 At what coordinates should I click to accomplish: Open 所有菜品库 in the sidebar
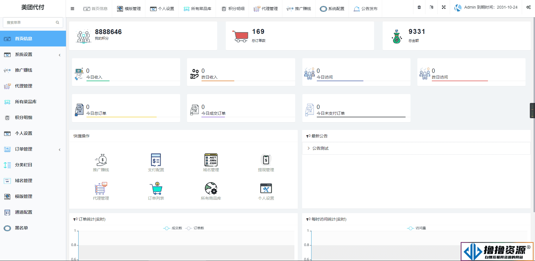[x=33, y=102]
